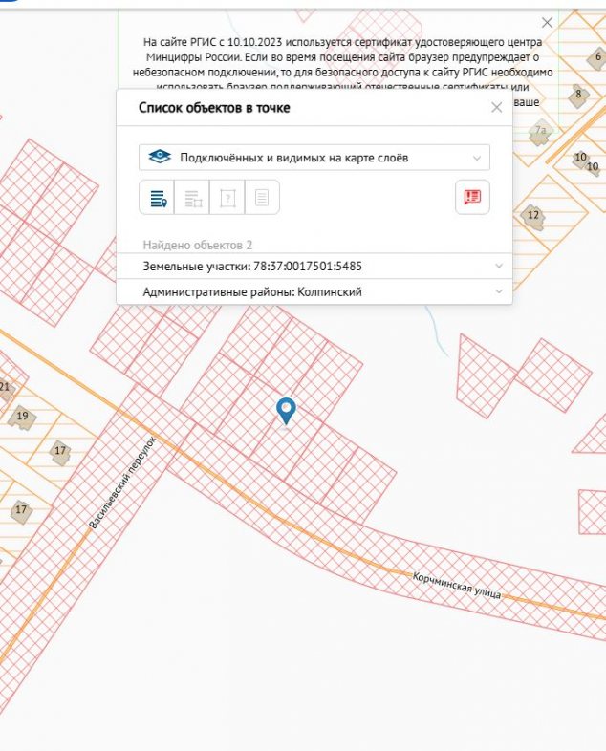The image size is (606, 751).
Task: Click the blue location pin on map
Action: coord(286,412)
